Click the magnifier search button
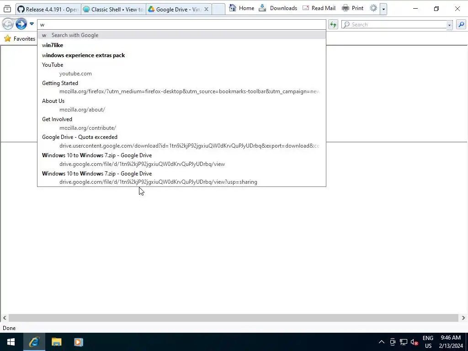468x351 pixels. coord(461,25)
